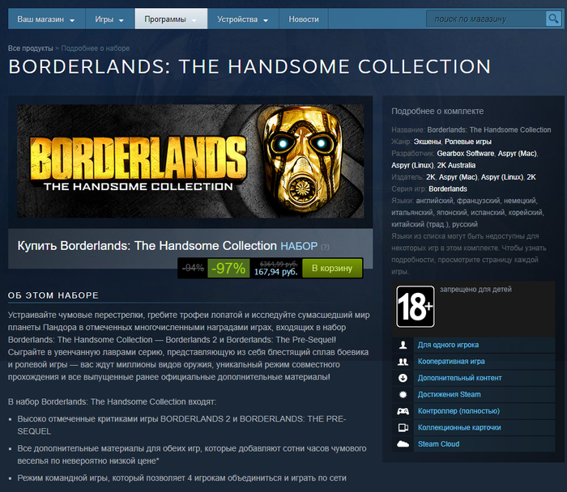
Task: Expand the Устройства dropdown menu
Action: 243,19
